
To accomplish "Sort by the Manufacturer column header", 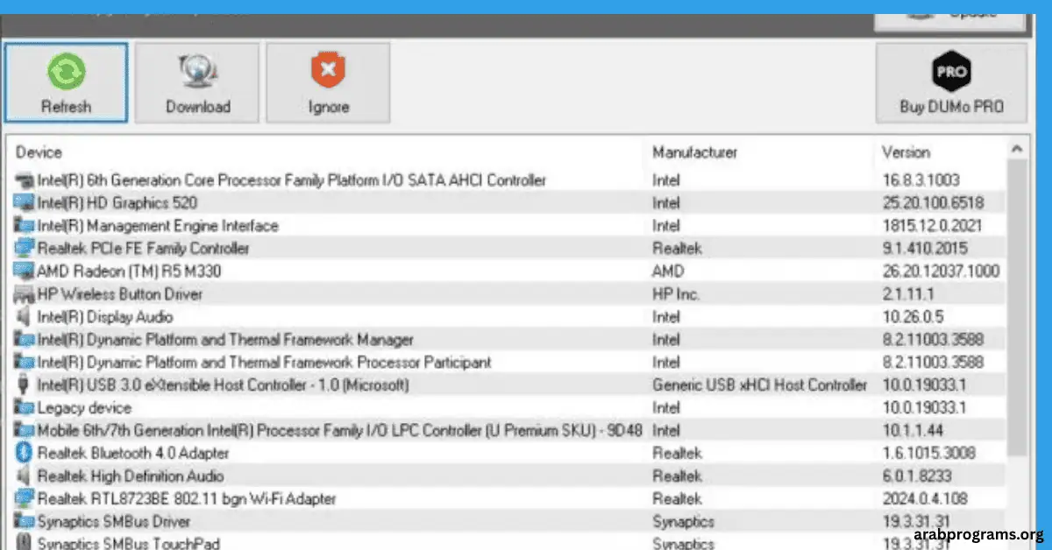I will pyautogui.click(x=694, y=152).
